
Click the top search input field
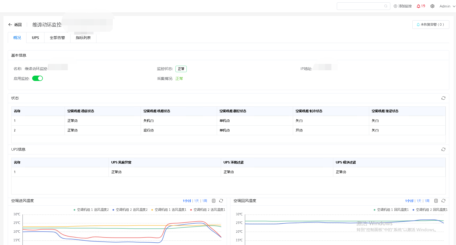[363, 6]
